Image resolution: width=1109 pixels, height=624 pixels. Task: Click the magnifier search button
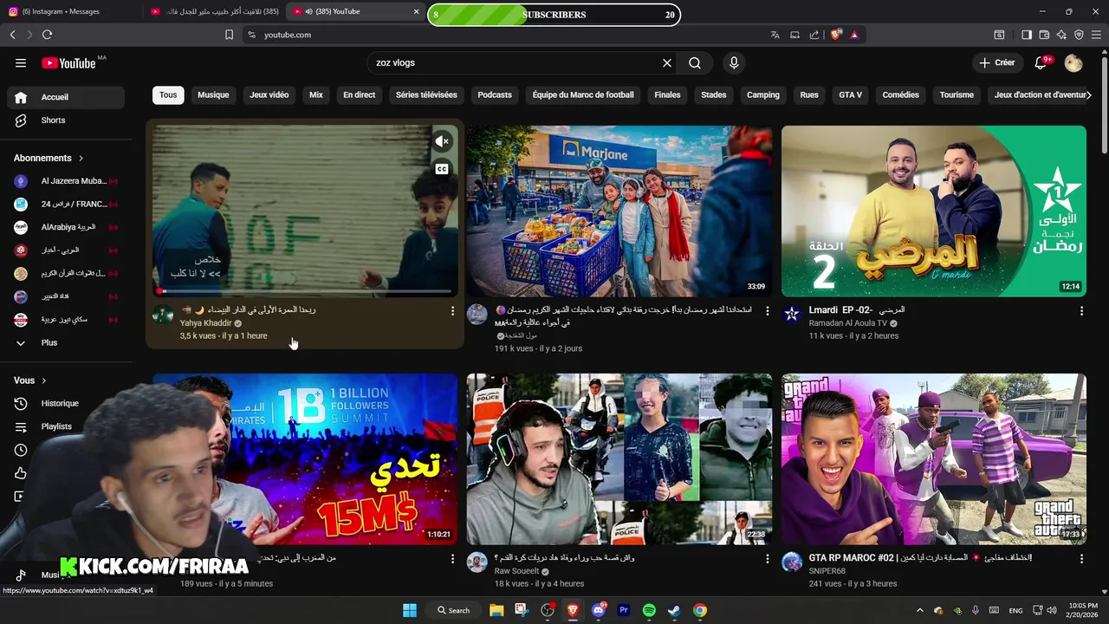pos(695,62)
